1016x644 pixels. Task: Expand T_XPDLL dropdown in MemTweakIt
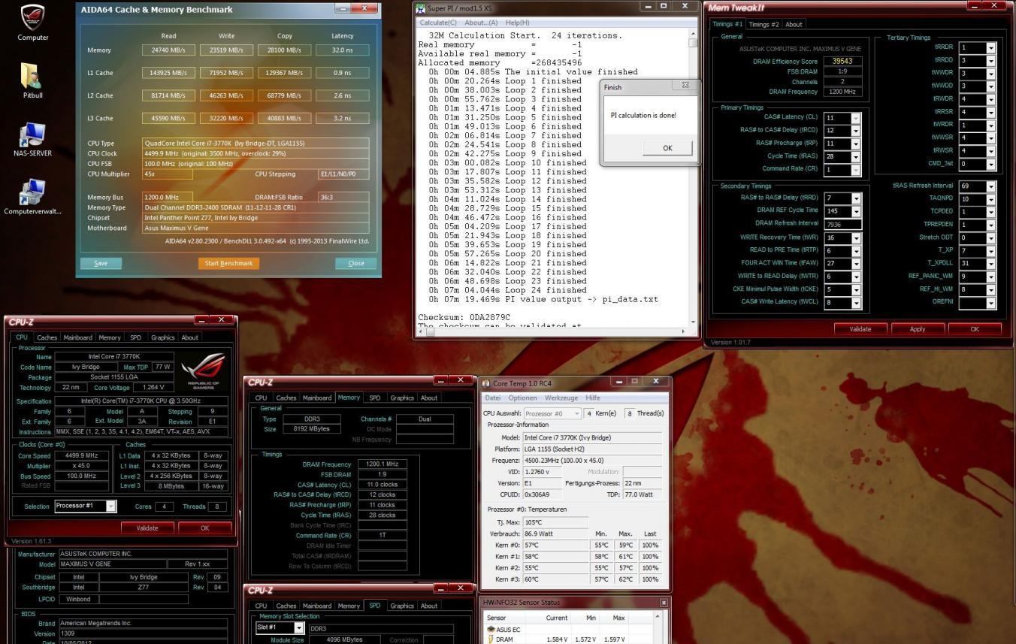click(991, 263)
